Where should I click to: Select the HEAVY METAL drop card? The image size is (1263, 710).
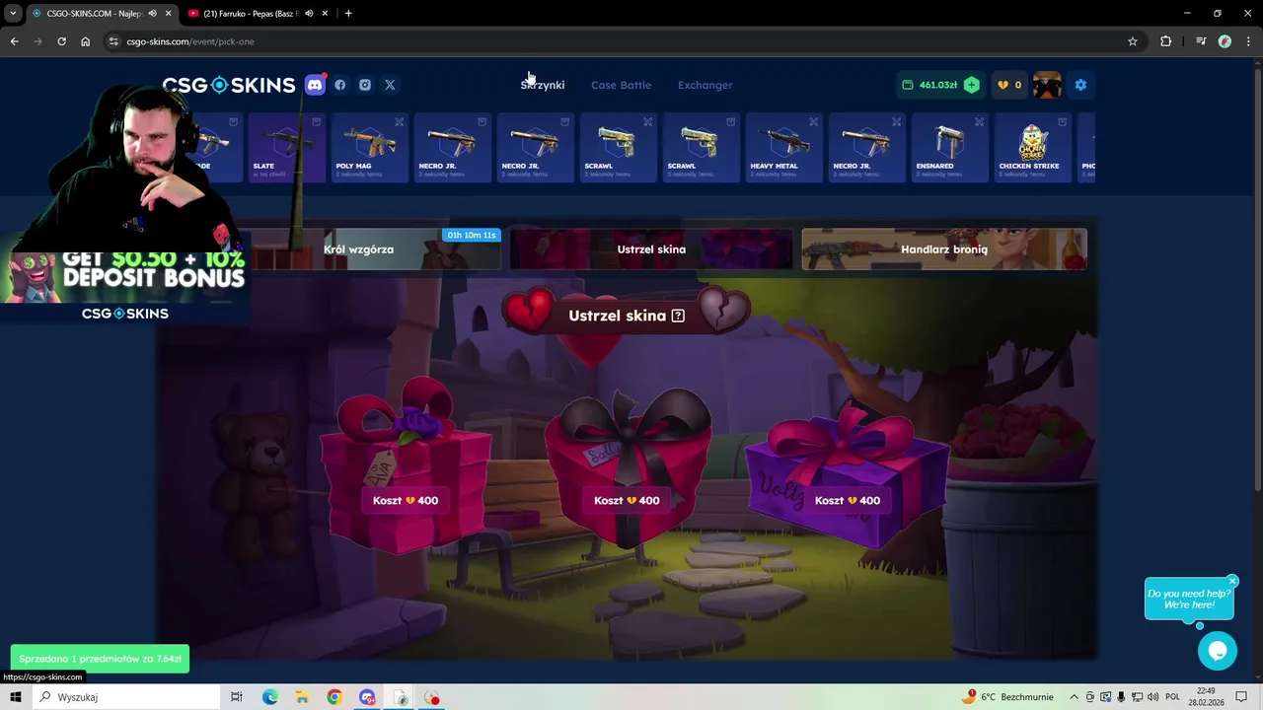(x=783, y=148)
